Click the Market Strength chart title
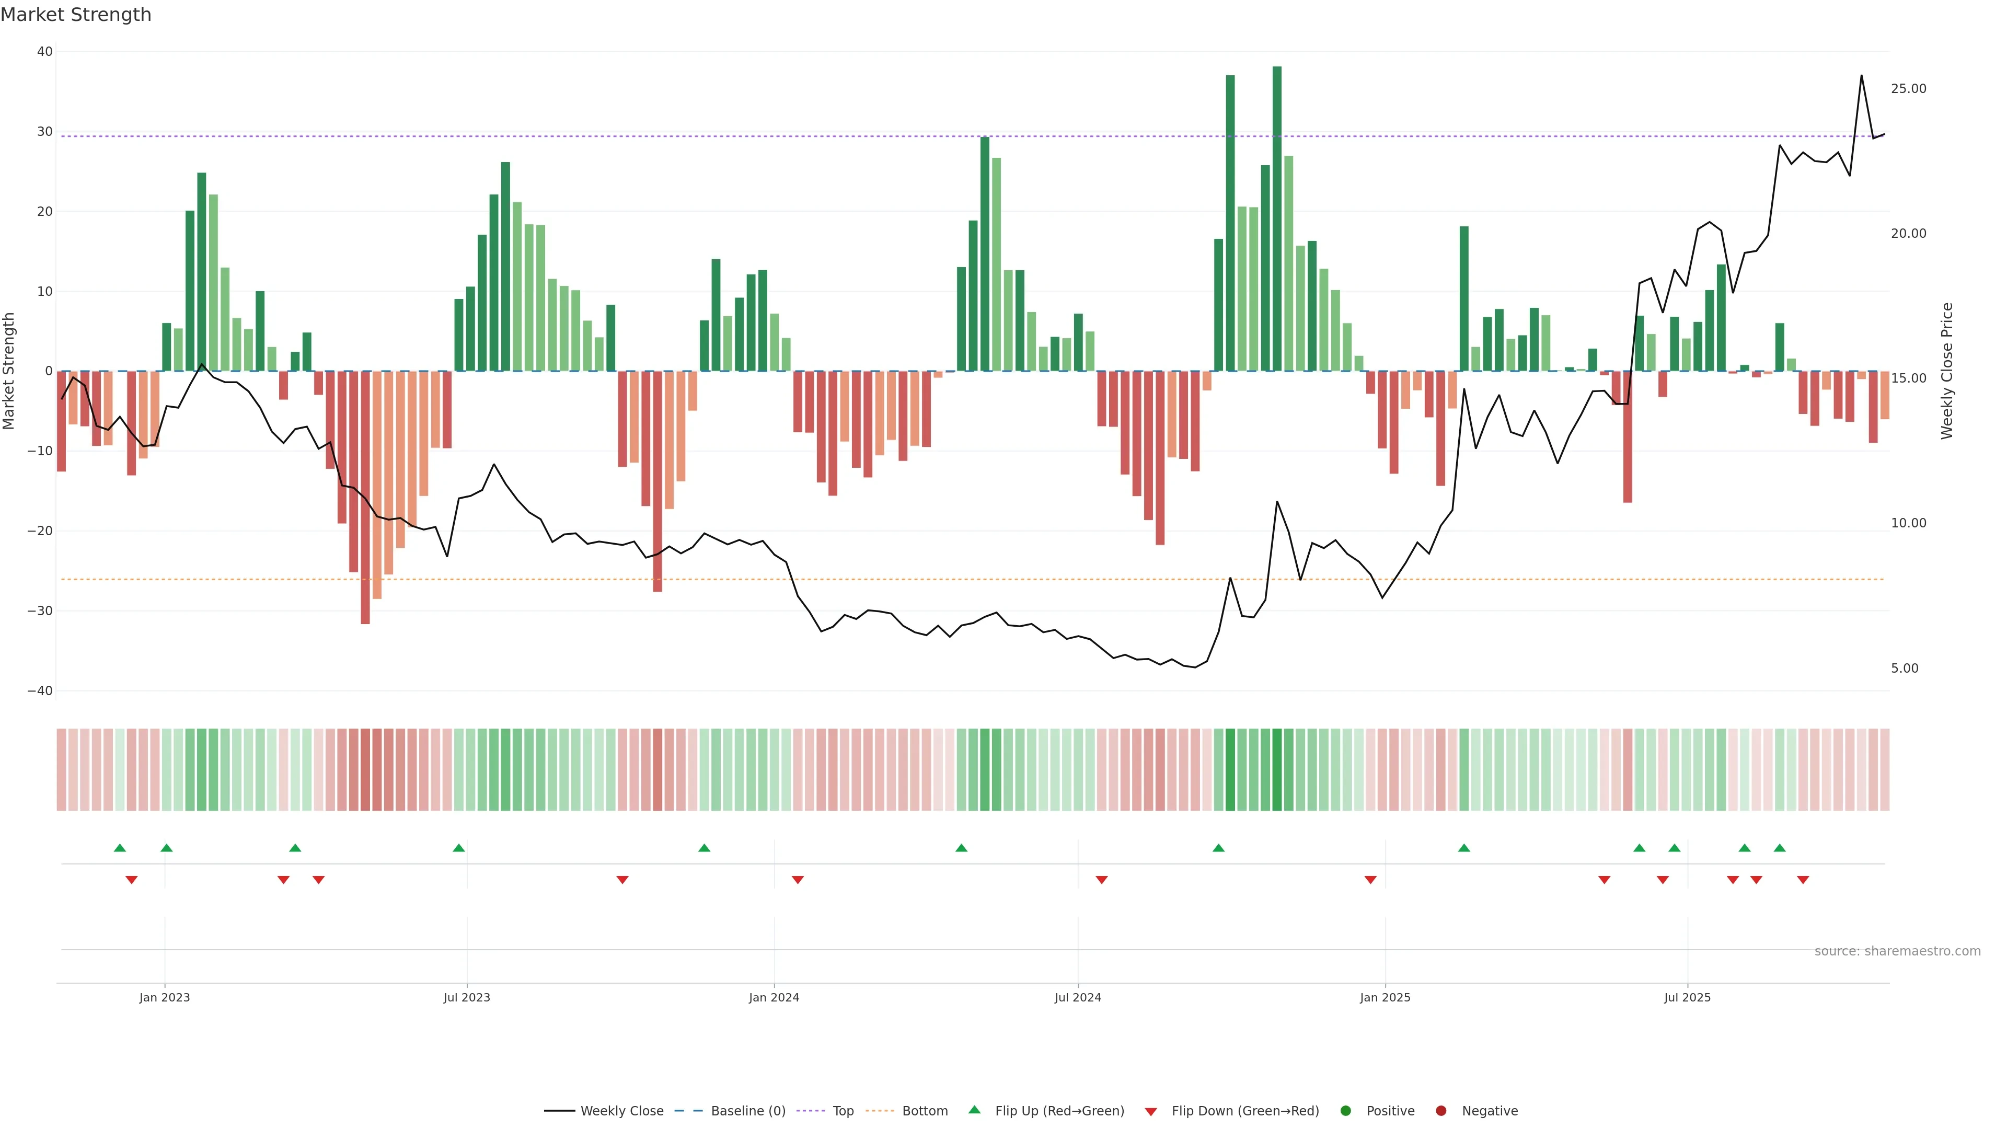Viewport: 2007px width, 1129px height. click(x=76, y=15)
